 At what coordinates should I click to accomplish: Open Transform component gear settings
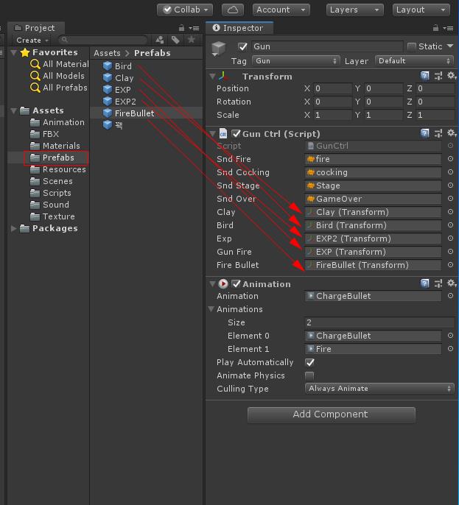(451, 76)
